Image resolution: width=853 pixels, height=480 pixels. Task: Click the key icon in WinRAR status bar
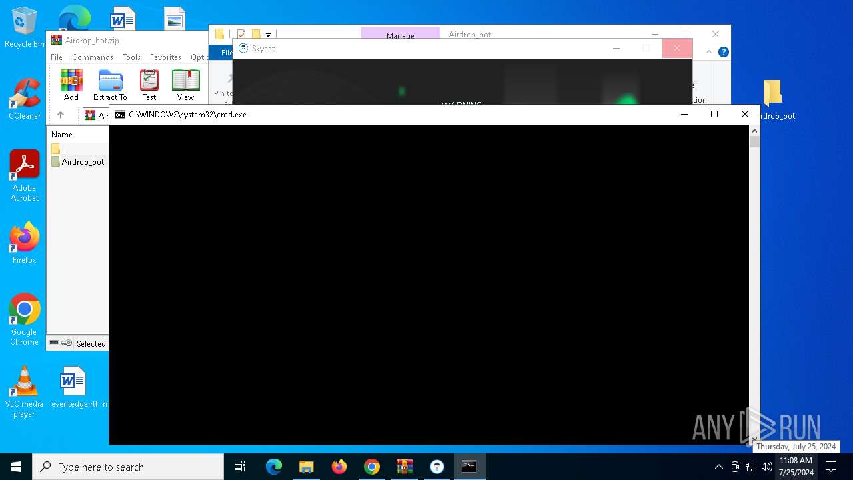click(67, 343)
